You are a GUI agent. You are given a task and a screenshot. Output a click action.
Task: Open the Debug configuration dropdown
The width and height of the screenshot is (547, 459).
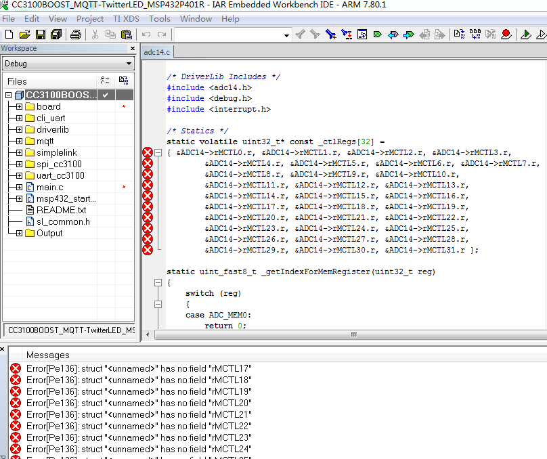[x=129, y=64]
